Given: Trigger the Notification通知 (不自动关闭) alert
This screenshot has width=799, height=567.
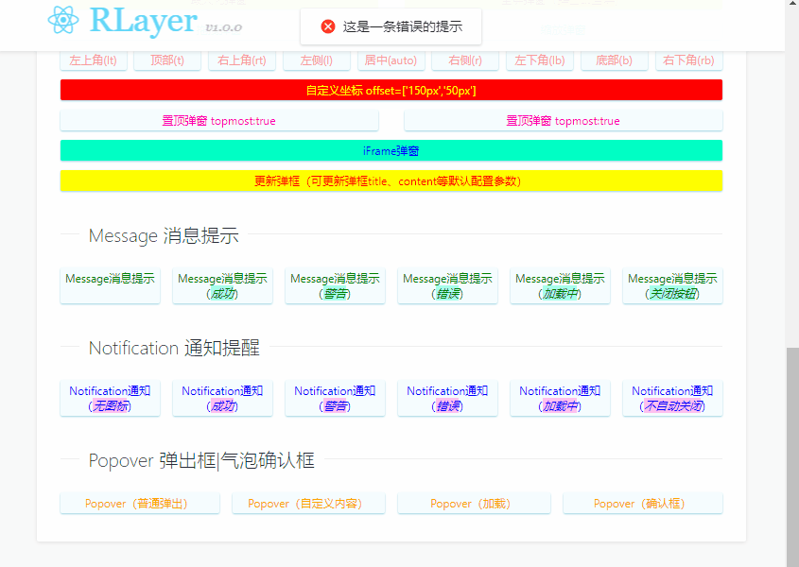Looking at the screenshot, I should pos(671,397).
